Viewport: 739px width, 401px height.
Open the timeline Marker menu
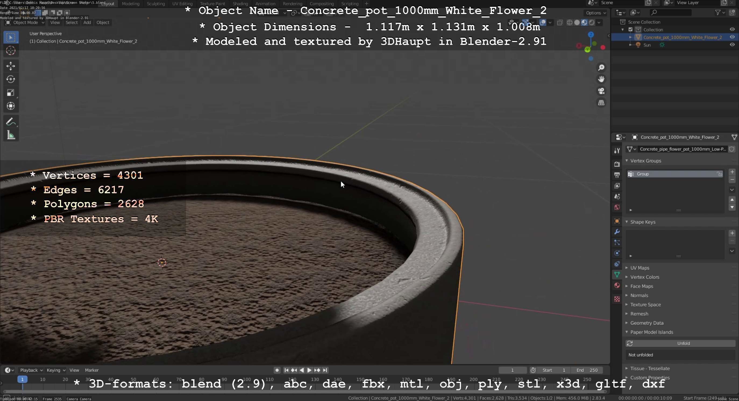tap(91, 370)
